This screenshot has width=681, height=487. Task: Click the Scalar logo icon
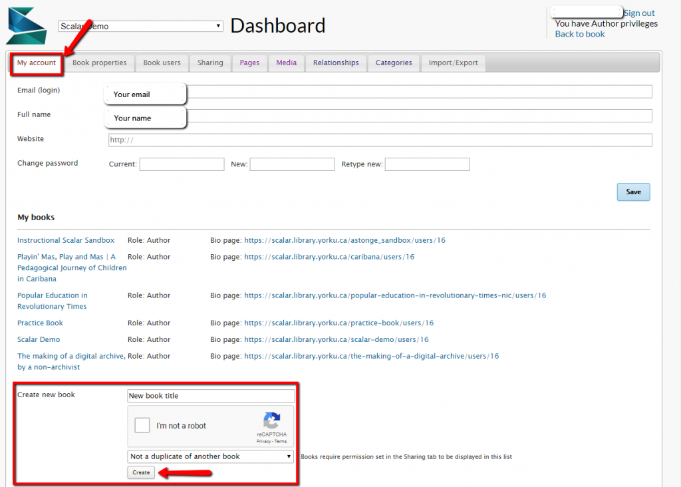(x=27, y=26)
